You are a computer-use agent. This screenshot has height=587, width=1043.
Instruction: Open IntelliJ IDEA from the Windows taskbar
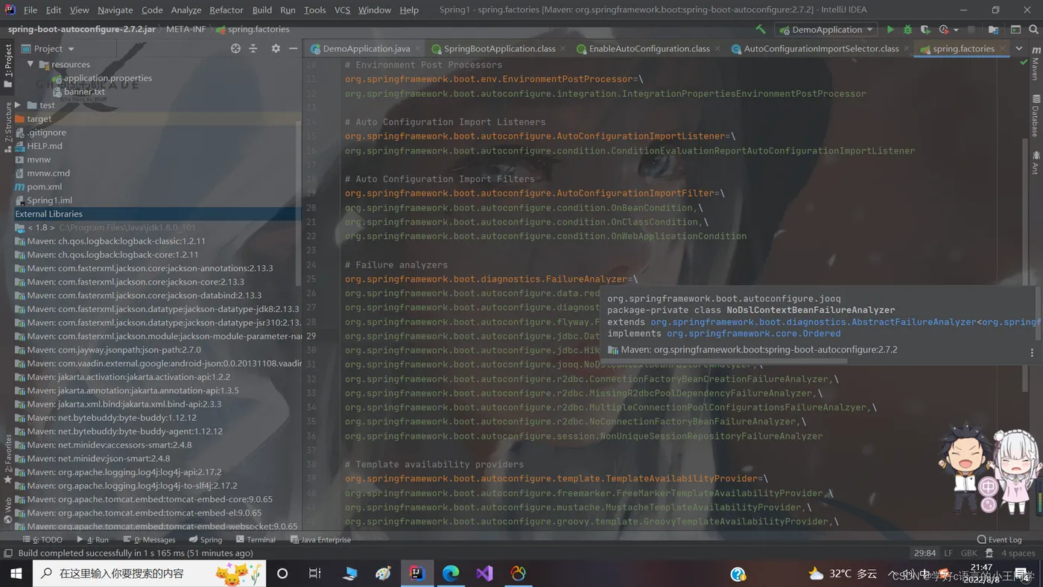(x=416, y=573)
